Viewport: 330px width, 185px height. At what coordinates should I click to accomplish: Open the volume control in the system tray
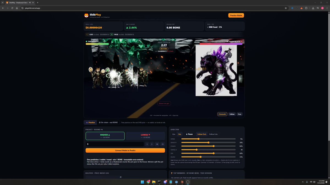(314, 182)
